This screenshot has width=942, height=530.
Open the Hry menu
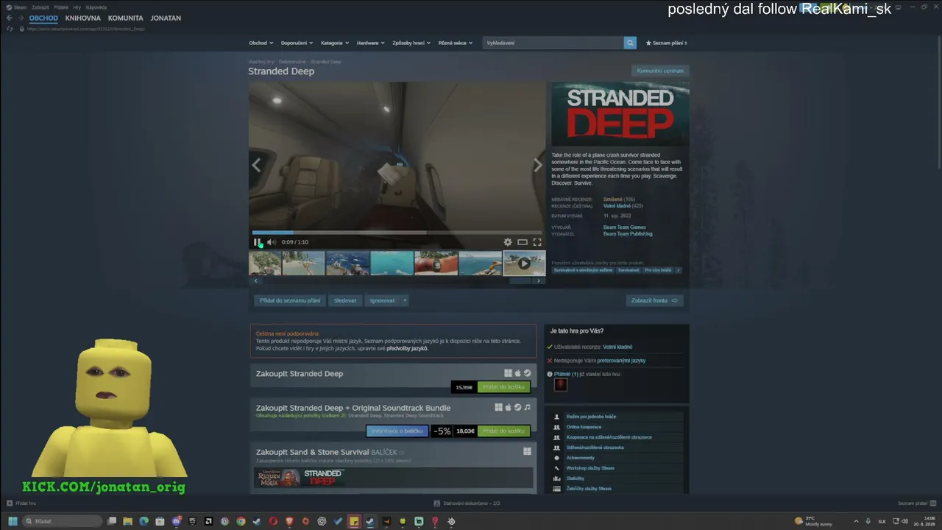tap(77, 7)
